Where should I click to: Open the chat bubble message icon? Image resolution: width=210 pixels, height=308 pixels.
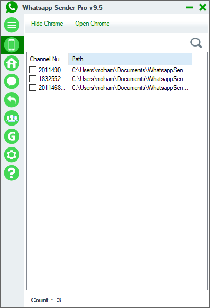[11, 82]
